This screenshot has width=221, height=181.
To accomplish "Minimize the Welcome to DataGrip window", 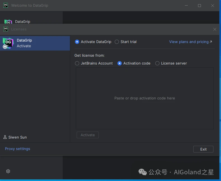I will 186,6.
